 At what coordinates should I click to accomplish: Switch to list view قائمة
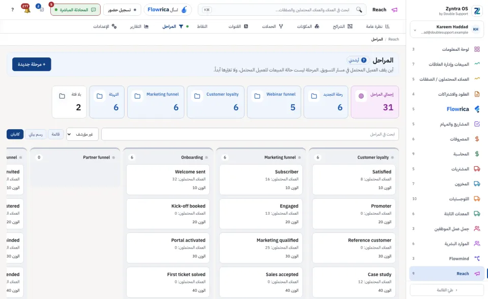[56, 134]
